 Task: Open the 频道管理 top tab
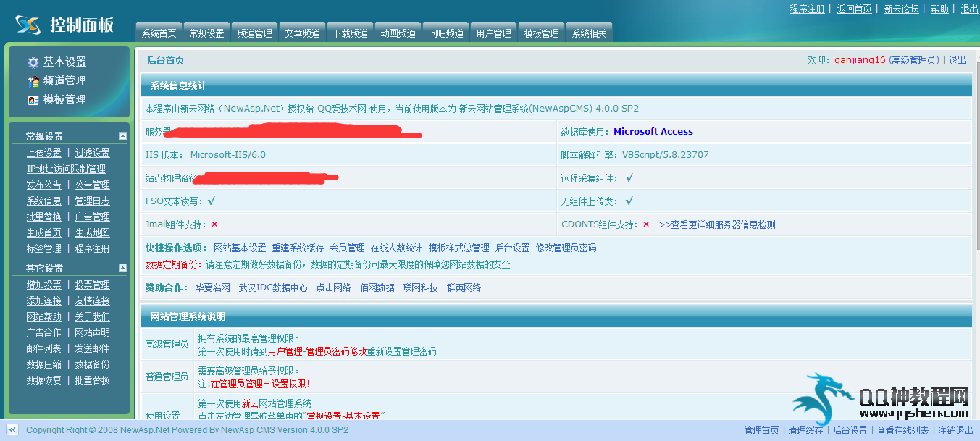coord(255,33)
